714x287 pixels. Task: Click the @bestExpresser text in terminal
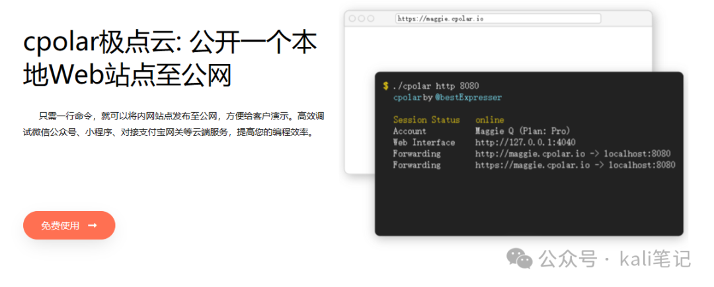click(x=467, y=97)
